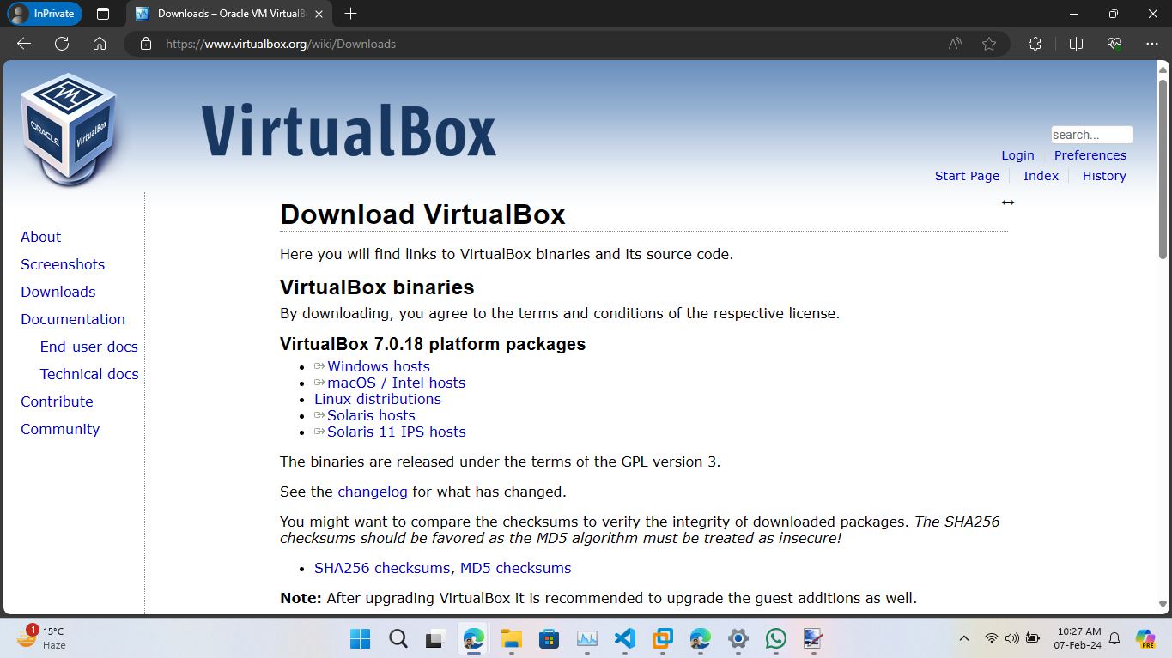Open the tab actions menu icon
The height and width of the screenshot is (658, 1172).
pos(103,14)
